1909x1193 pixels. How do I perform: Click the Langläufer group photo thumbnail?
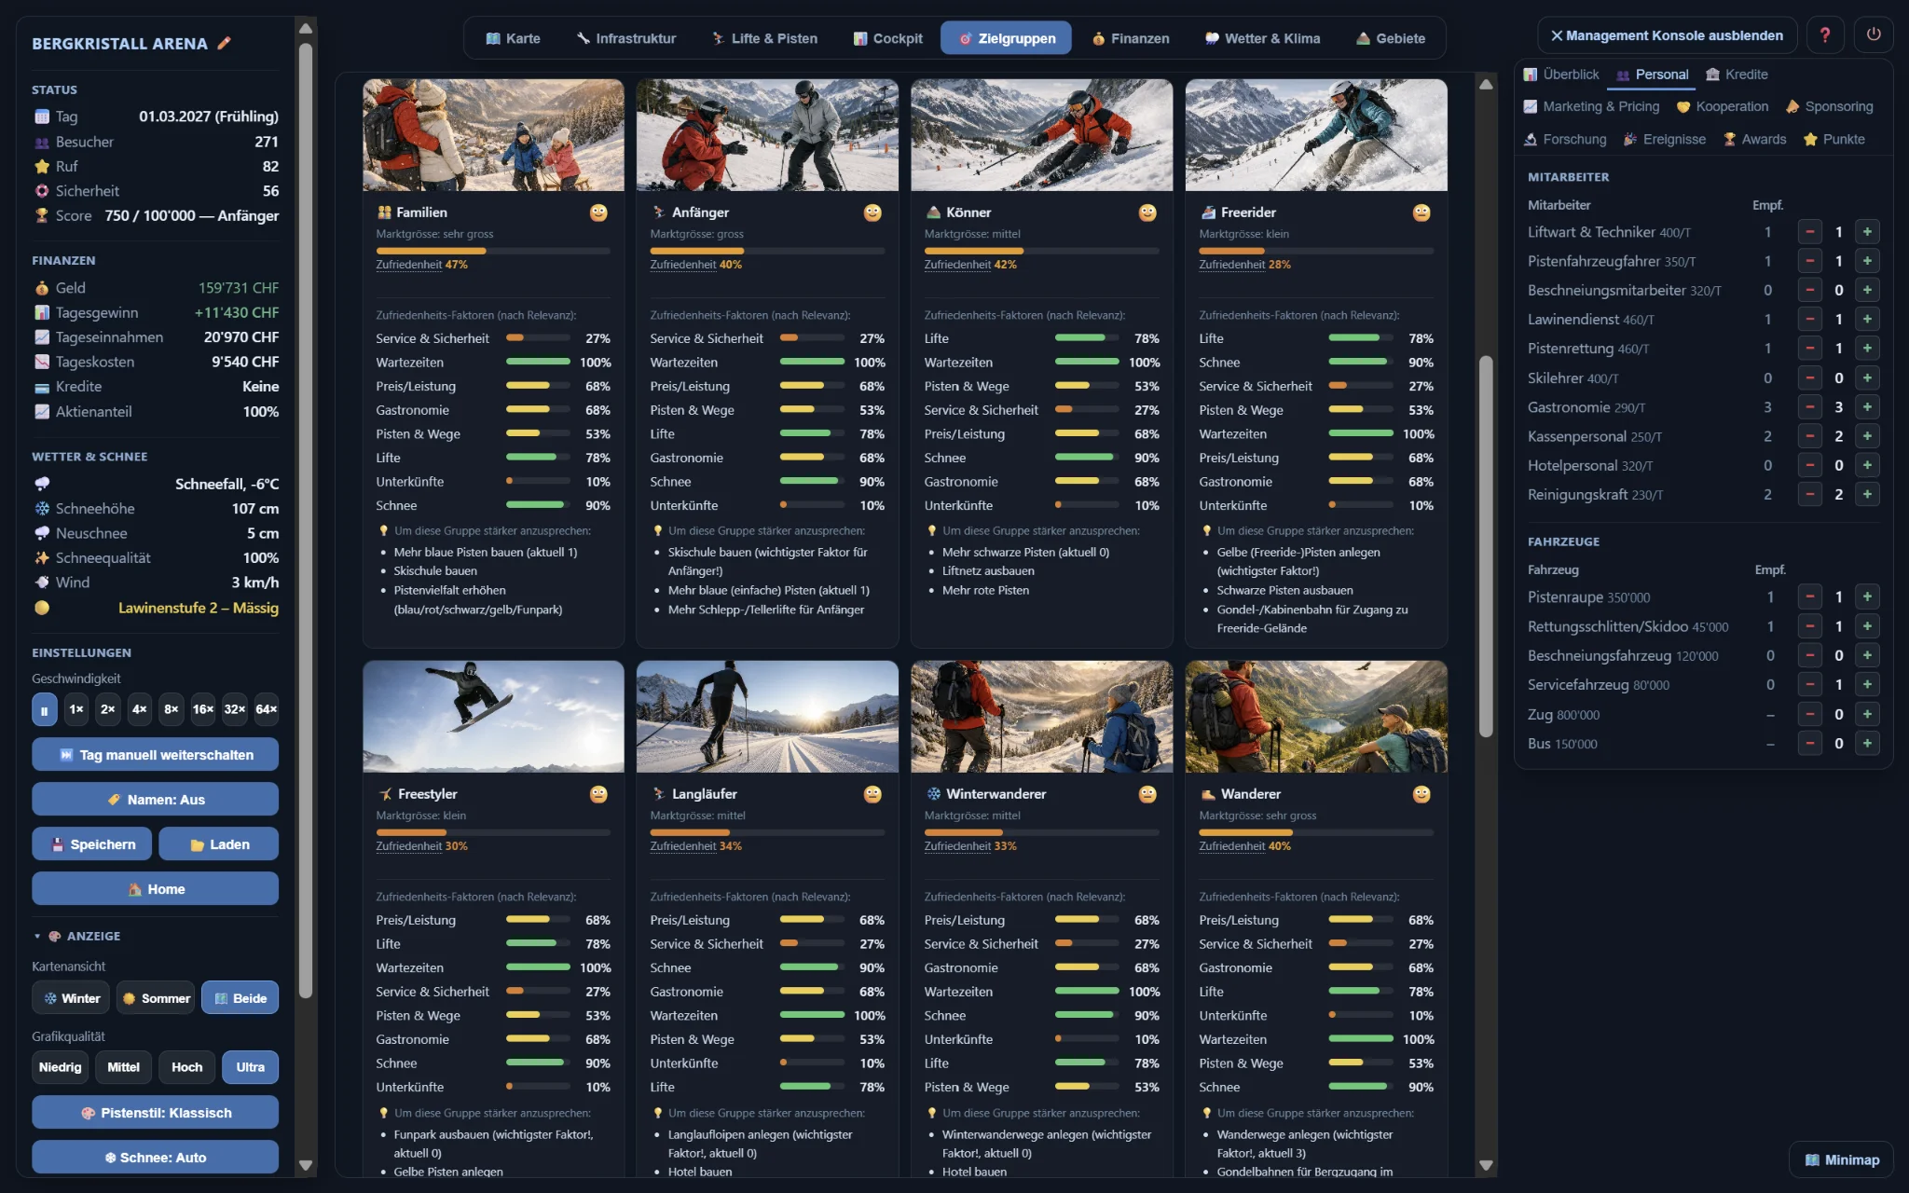pos(767,717)
